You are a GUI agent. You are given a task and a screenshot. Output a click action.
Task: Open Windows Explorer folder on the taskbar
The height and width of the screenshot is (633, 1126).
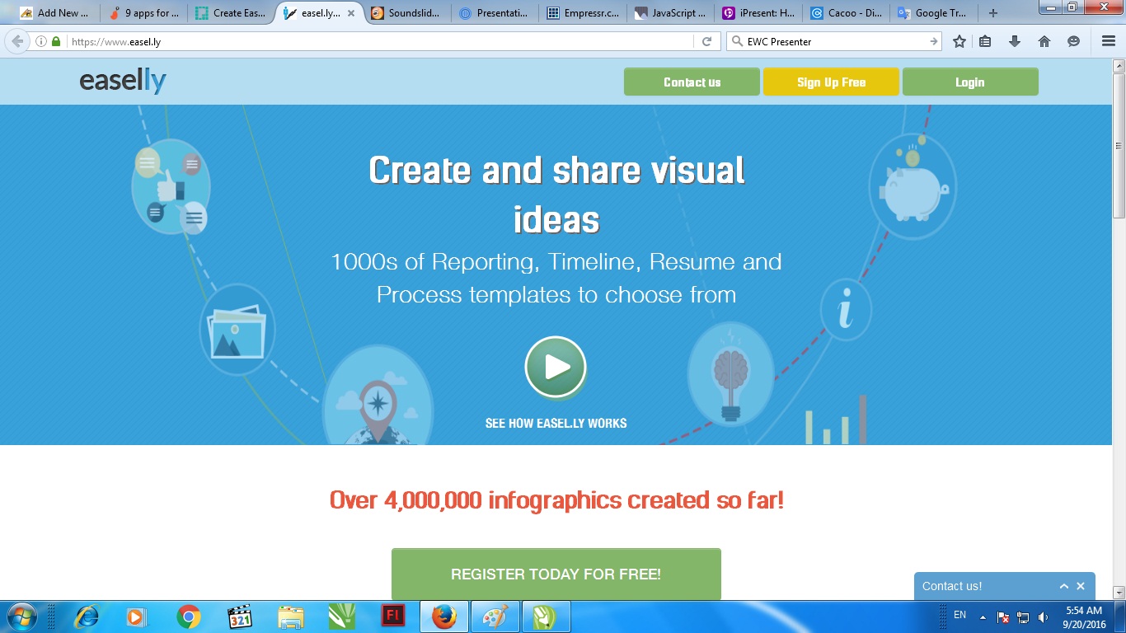coord(291,617)
